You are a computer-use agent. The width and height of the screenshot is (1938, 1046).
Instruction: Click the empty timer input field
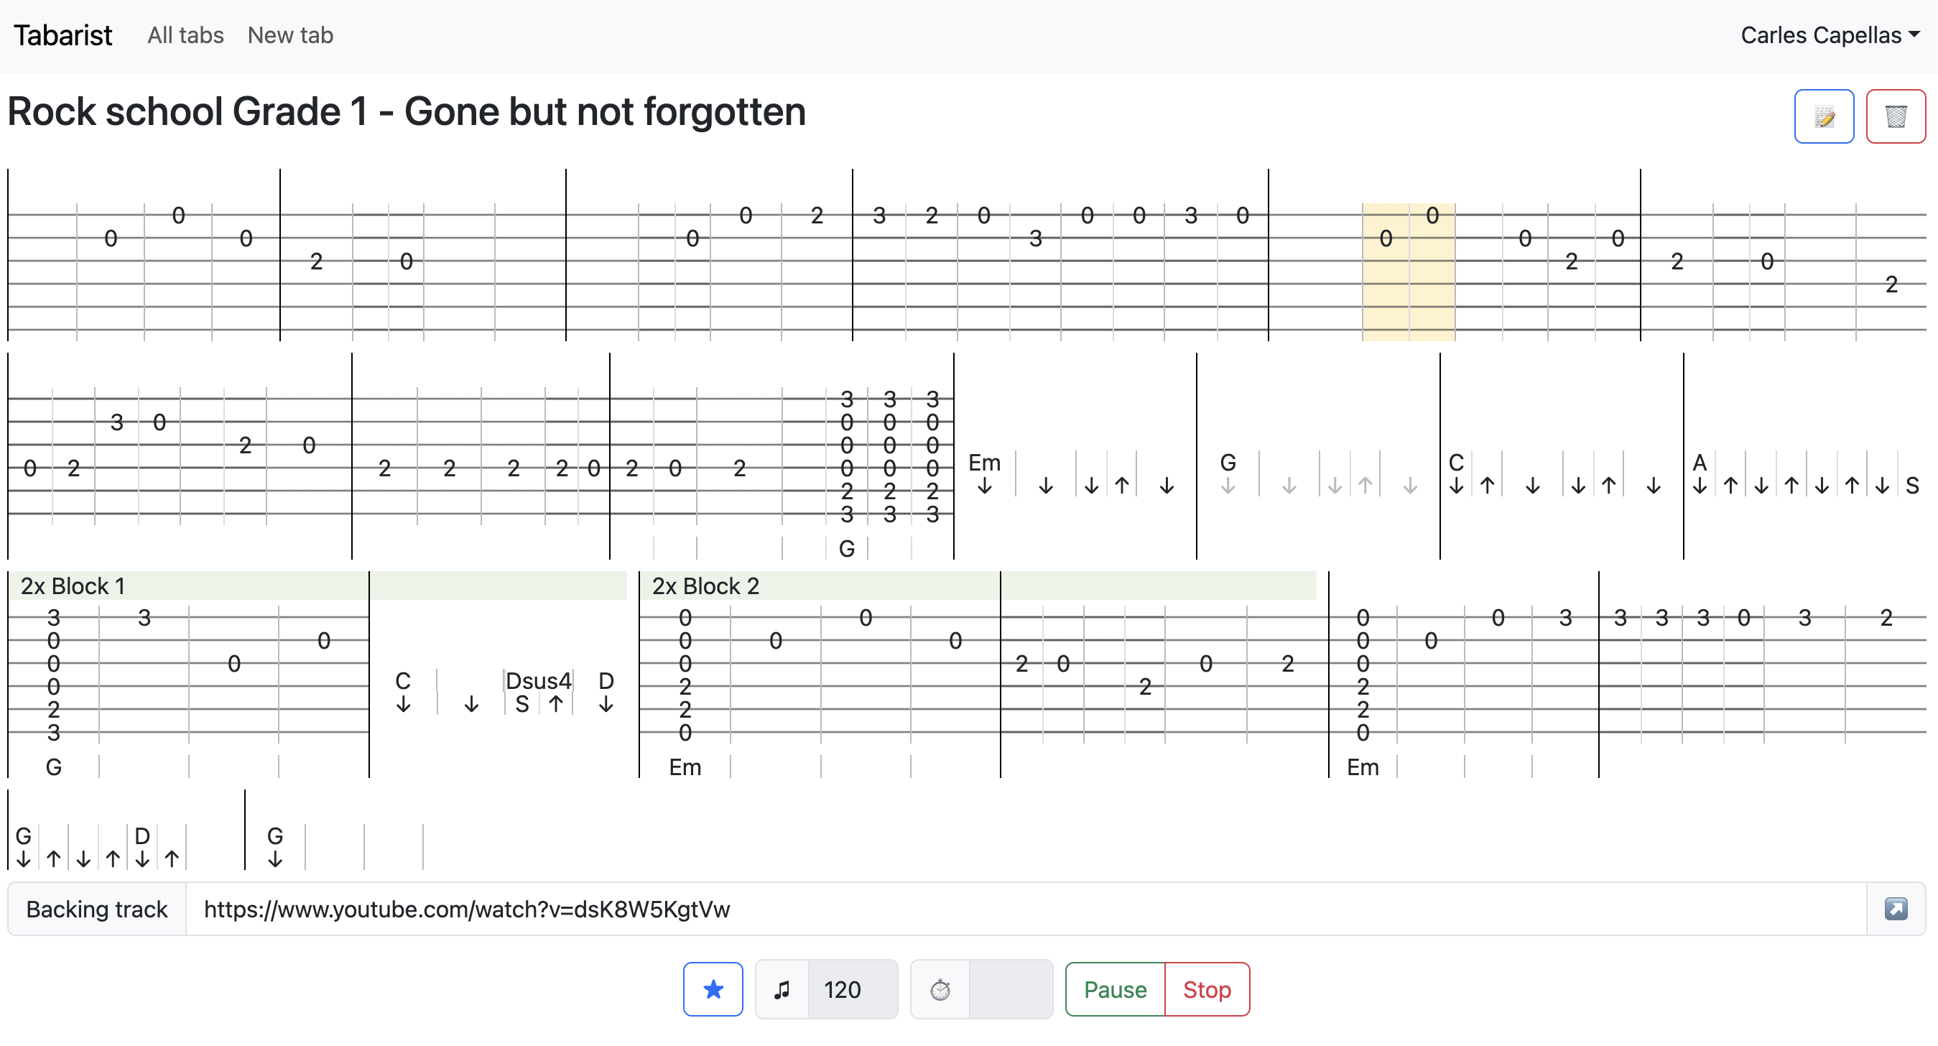coord(1011,989)
